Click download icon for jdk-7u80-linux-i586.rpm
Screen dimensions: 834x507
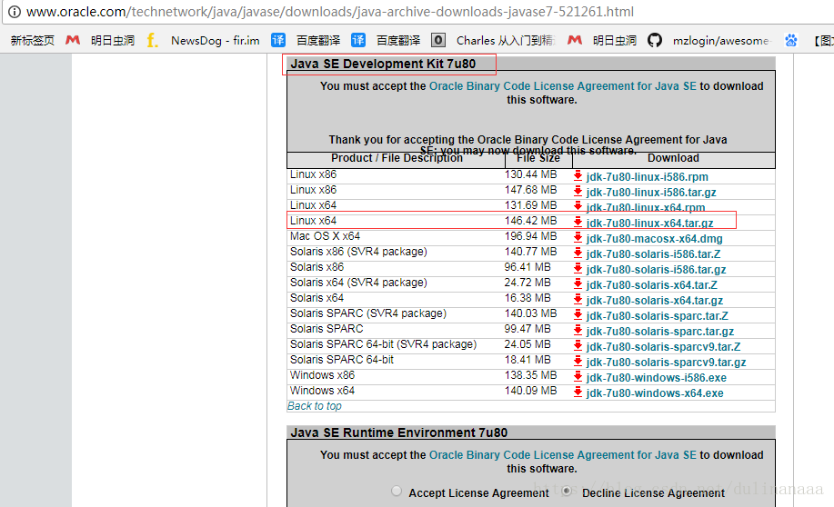pos(578,176)
